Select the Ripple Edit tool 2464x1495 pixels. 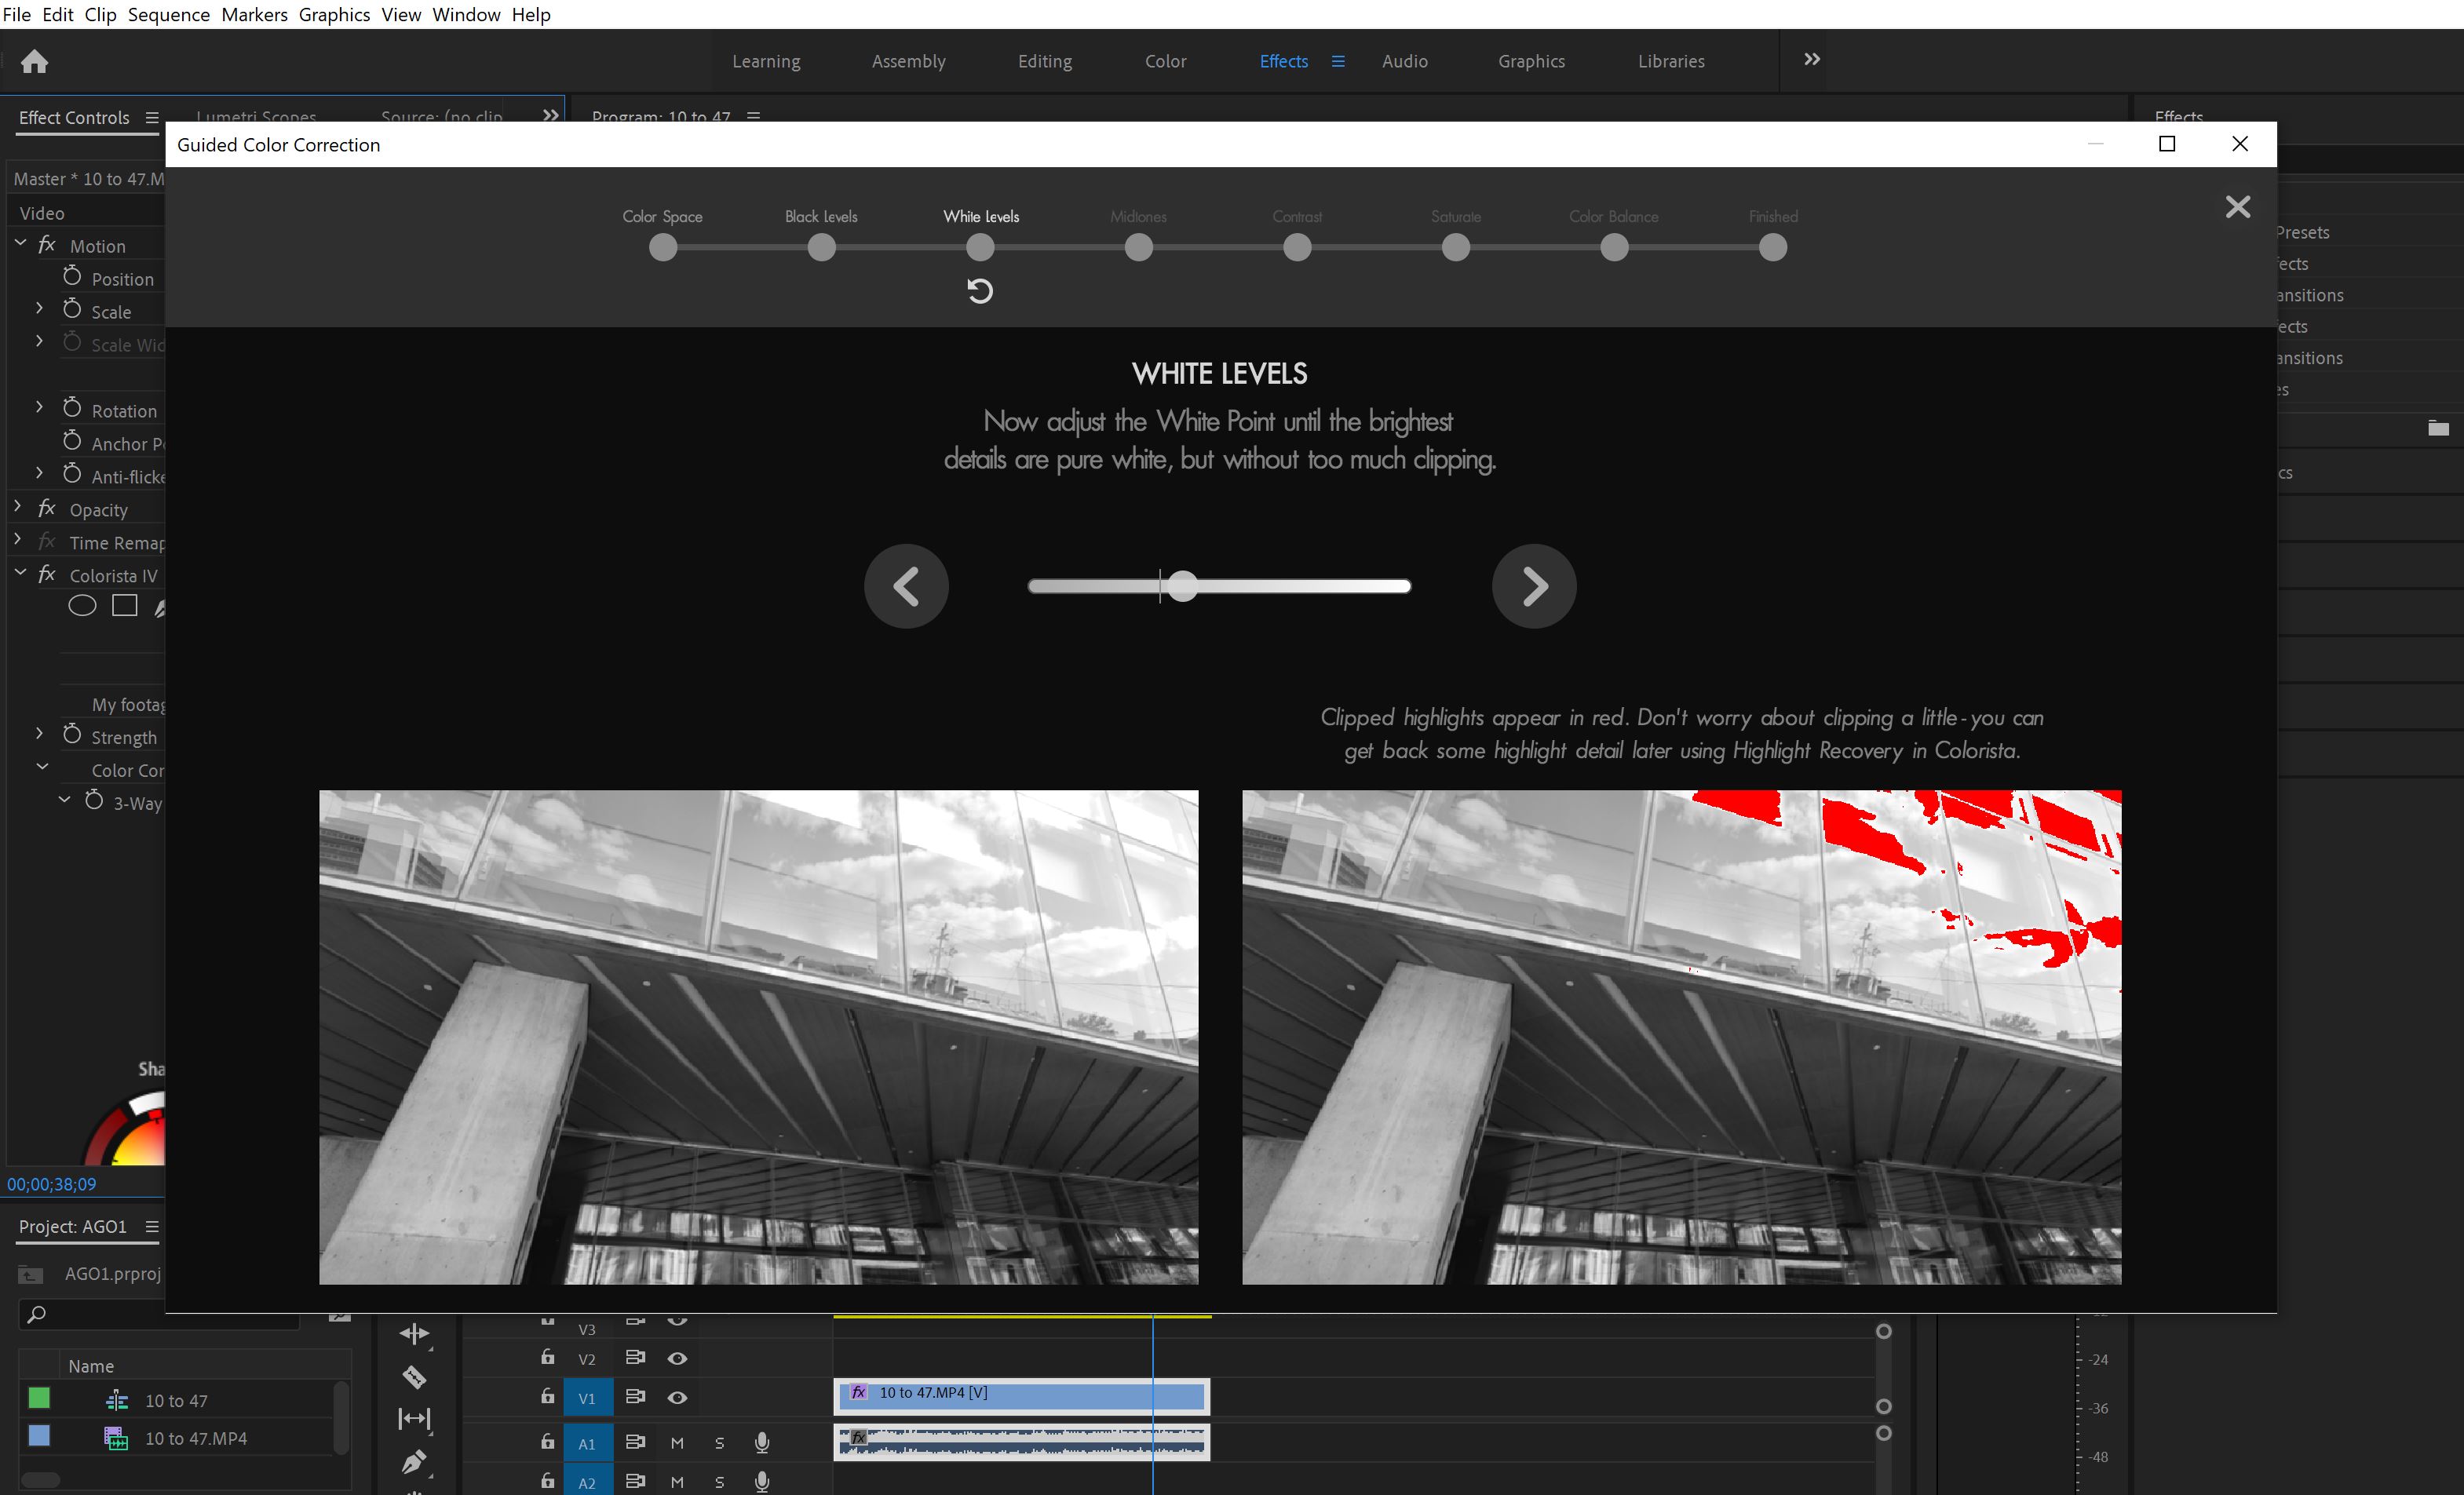click(x=414, y=1334)
